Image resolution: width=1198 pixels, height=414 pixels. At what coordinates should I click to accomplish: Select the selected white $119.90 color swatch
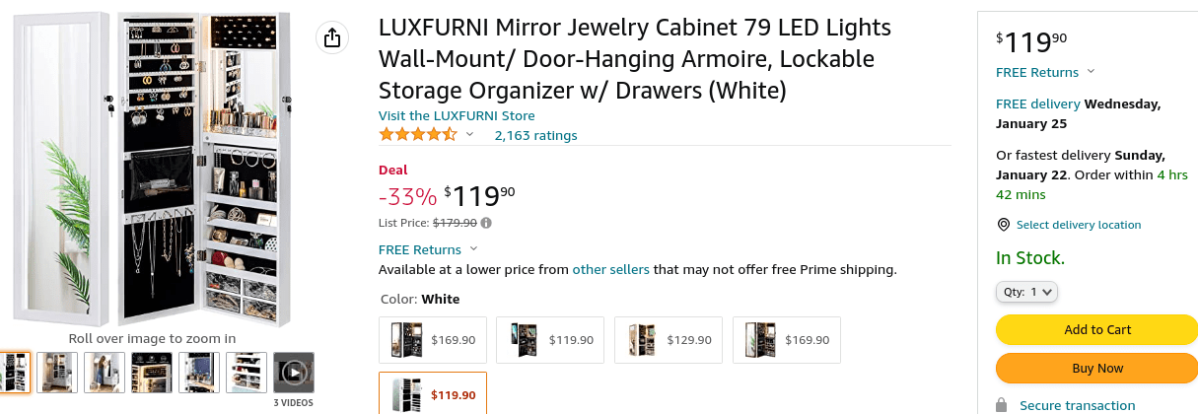tap(433, 393)
